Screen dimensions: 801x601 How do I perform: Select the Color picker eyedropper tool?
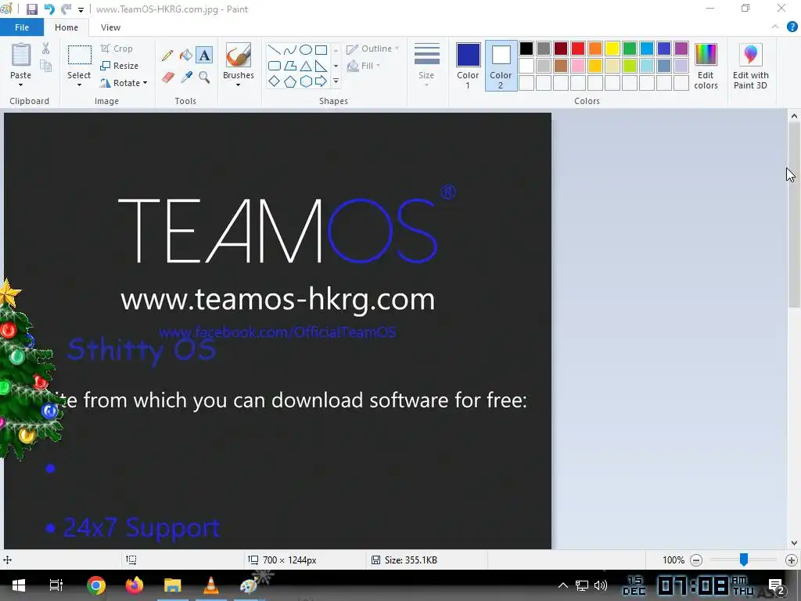coord(186,77)
